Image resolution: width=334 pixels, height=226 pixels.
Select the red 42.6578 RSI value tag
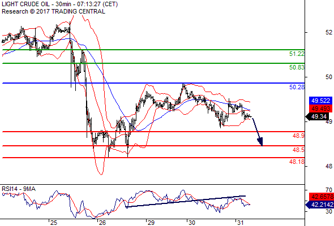(x=322, y=197)
